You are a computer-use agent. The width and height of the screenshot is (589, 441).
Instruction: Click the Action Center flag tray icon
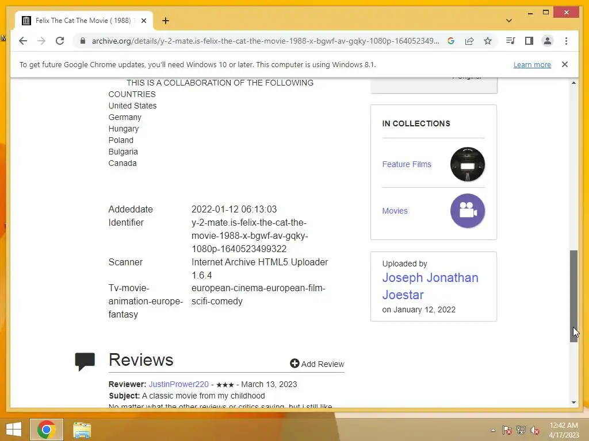coord(507,430)
